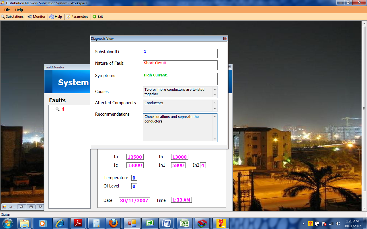
Task: Click the Help globe icon in toolbar
Action: click(x=52, y=17)
